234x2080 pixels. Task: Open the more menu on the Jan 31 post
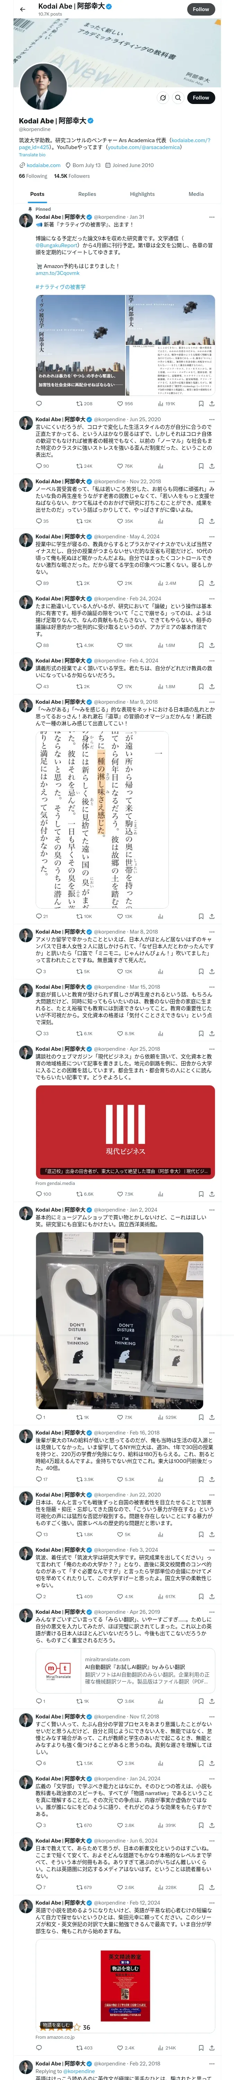pos(211,217)
